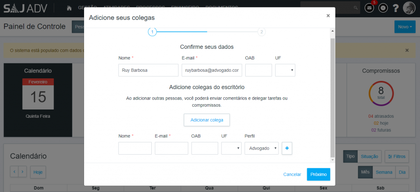The image size is (420, 192).
Task: Click the 'Qui' column header
Action: 266,188
